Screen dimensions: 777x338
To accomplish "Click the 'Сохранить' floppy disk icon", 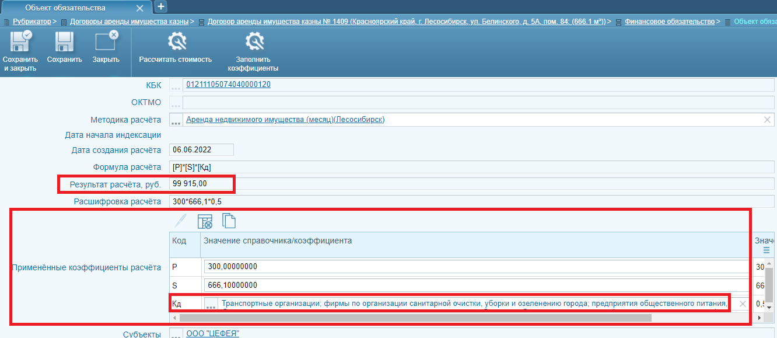I will (x=64, y=43).
